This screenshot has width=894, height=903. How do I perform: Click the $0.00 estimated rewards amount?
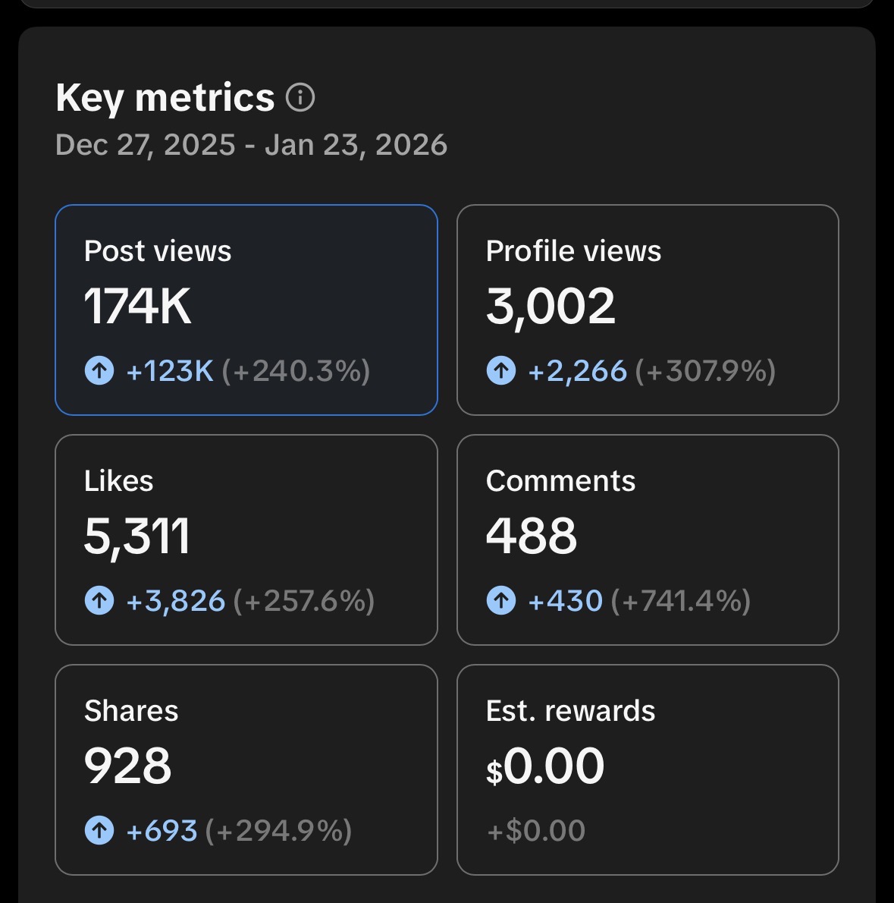pyautogui.click(x=545, y=766)
